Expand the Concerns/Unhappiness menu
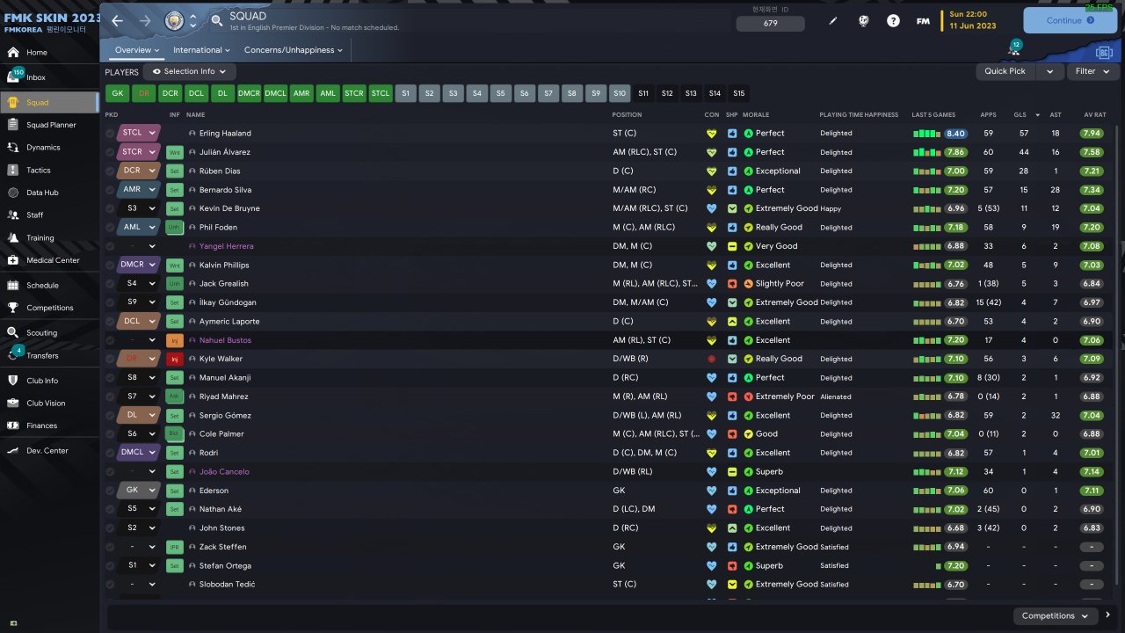This screenshot has width=1125, height=633. tap(294, 50)
